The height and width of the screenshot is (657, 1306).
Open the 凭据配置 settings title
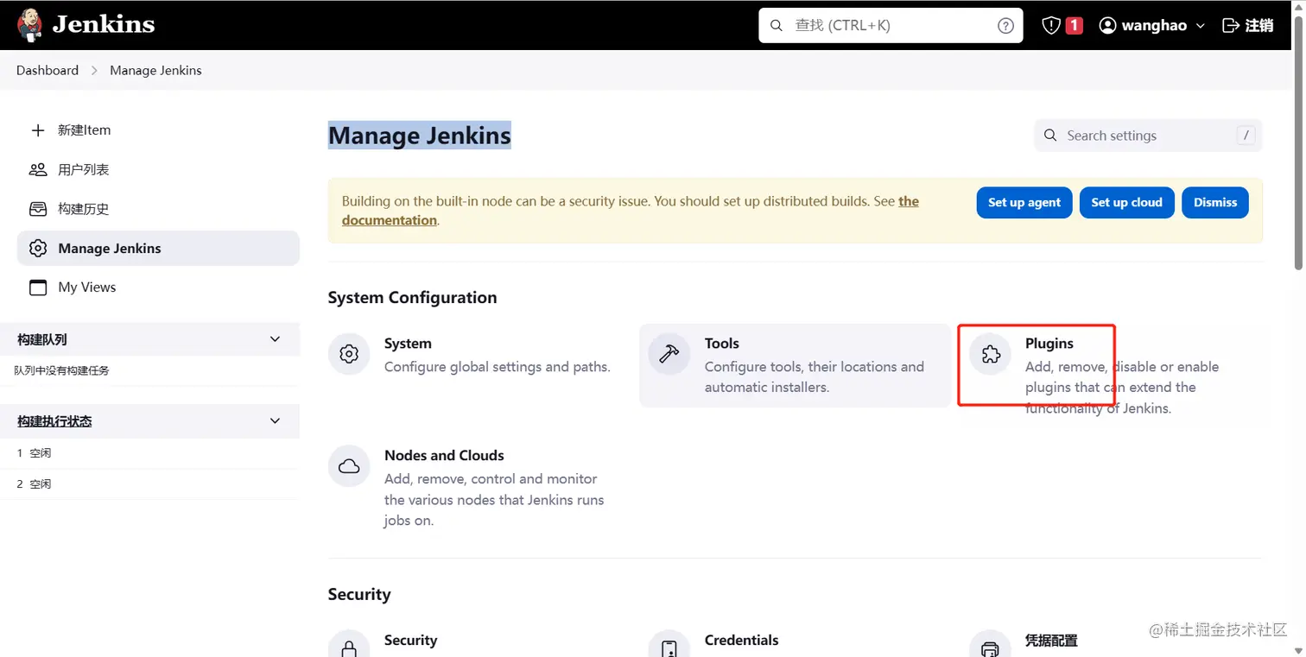(1051, 641)
